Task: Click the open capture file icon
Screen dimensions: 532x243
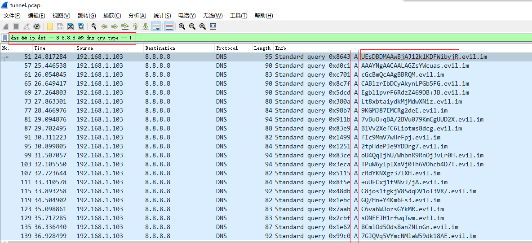Action: point(49,26)
